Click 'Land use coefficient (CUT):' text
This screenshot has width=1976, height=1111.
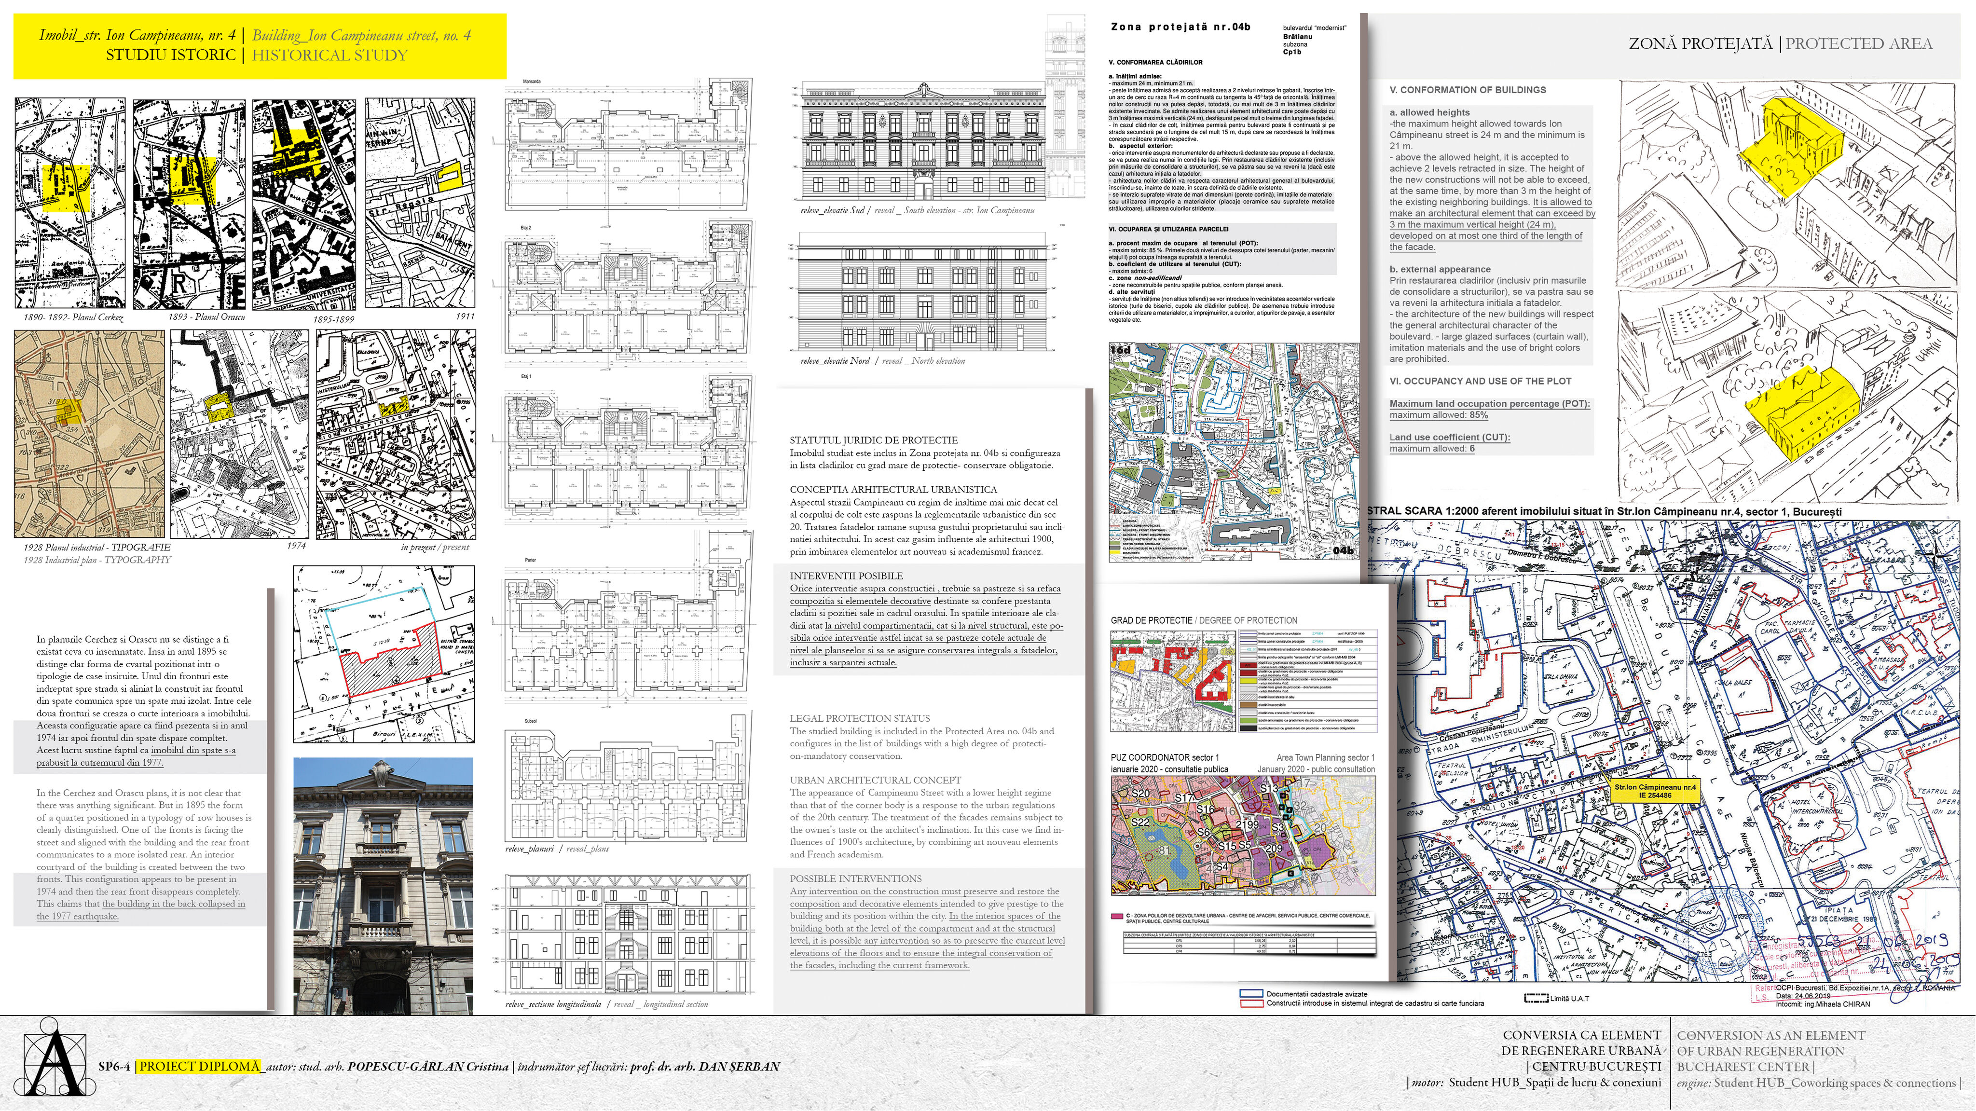(1450, 438)
